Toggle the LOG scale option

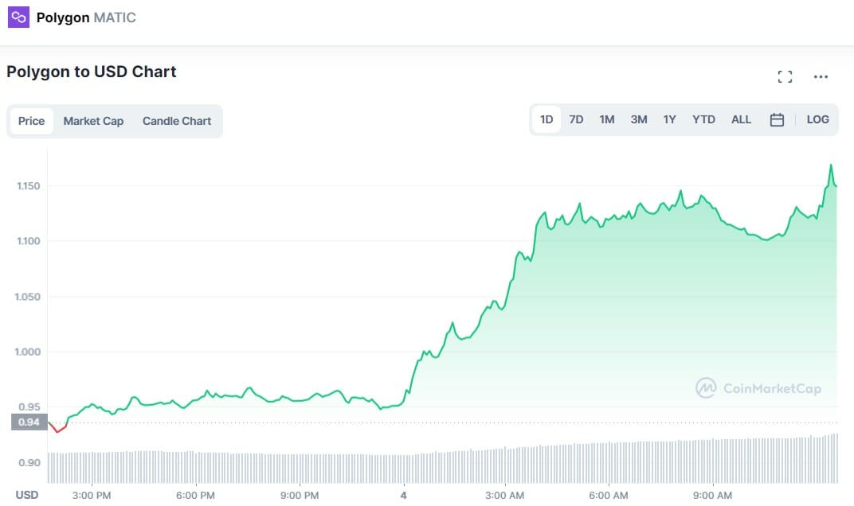coord(817,119)
